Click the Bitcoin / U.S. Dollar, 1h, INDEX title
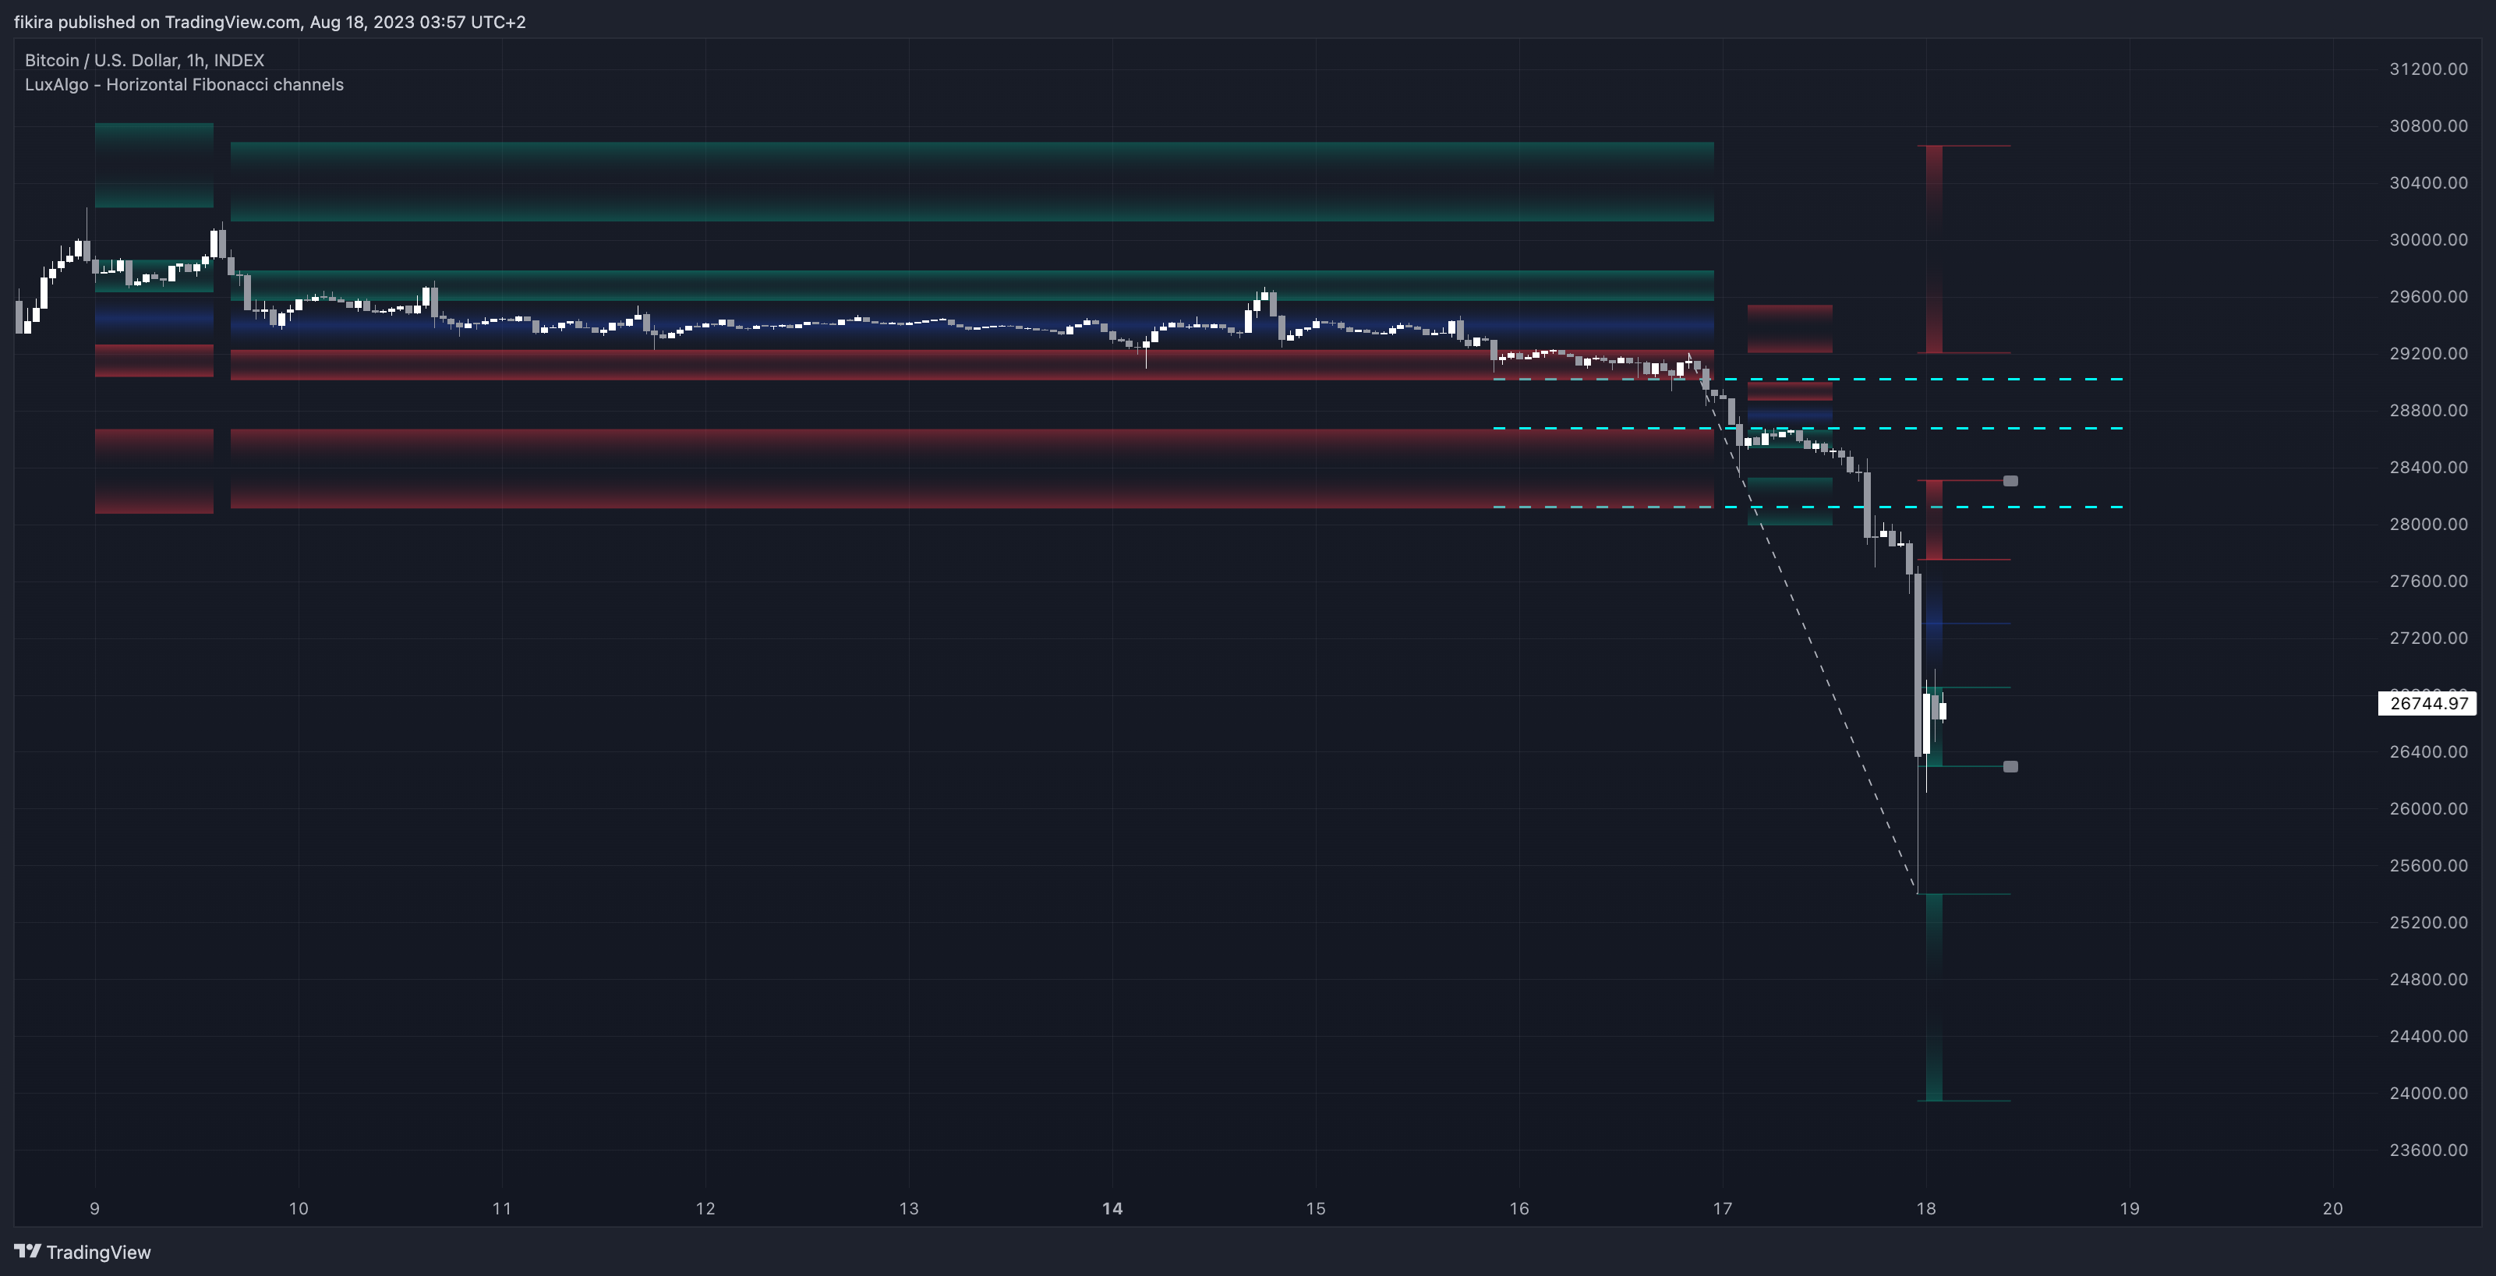The image size is (2496, 1276). click(x=144, y=60)
